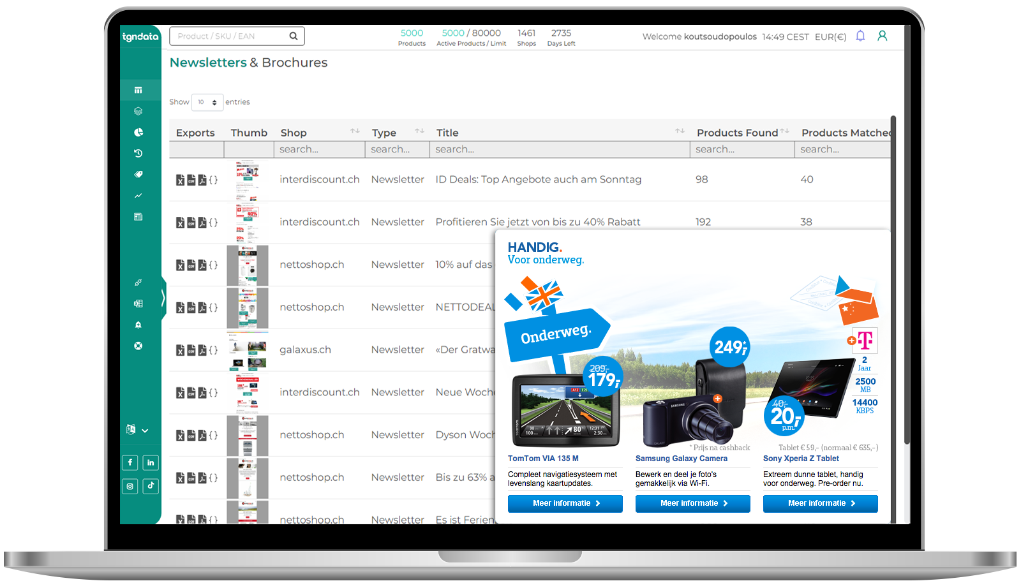Click the 5000 Products counter
Screen dimensions: 1021x581
click(412, 38)
